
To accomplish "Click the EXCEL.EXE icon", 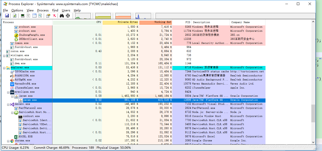I will tap(16, 137).
